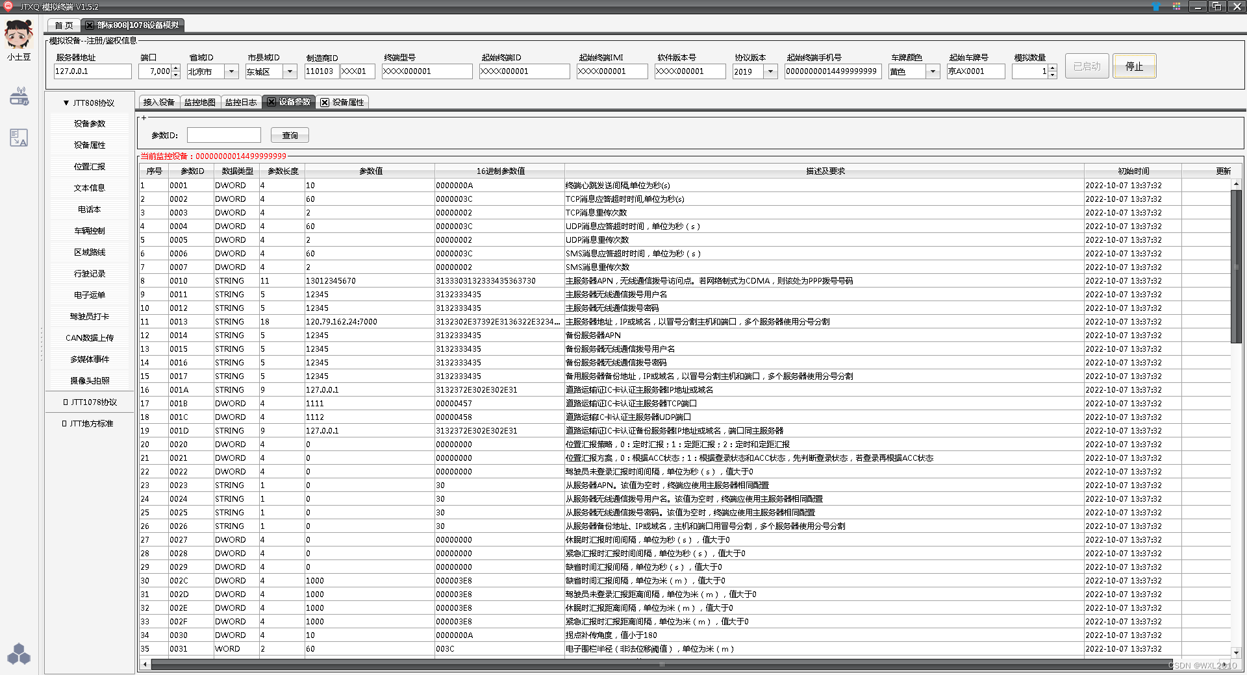Image resolution: width=1247 pixels, height=675 pixels.
Task: Click the text message log icon in left rail
Action: [x=19, y=137]
